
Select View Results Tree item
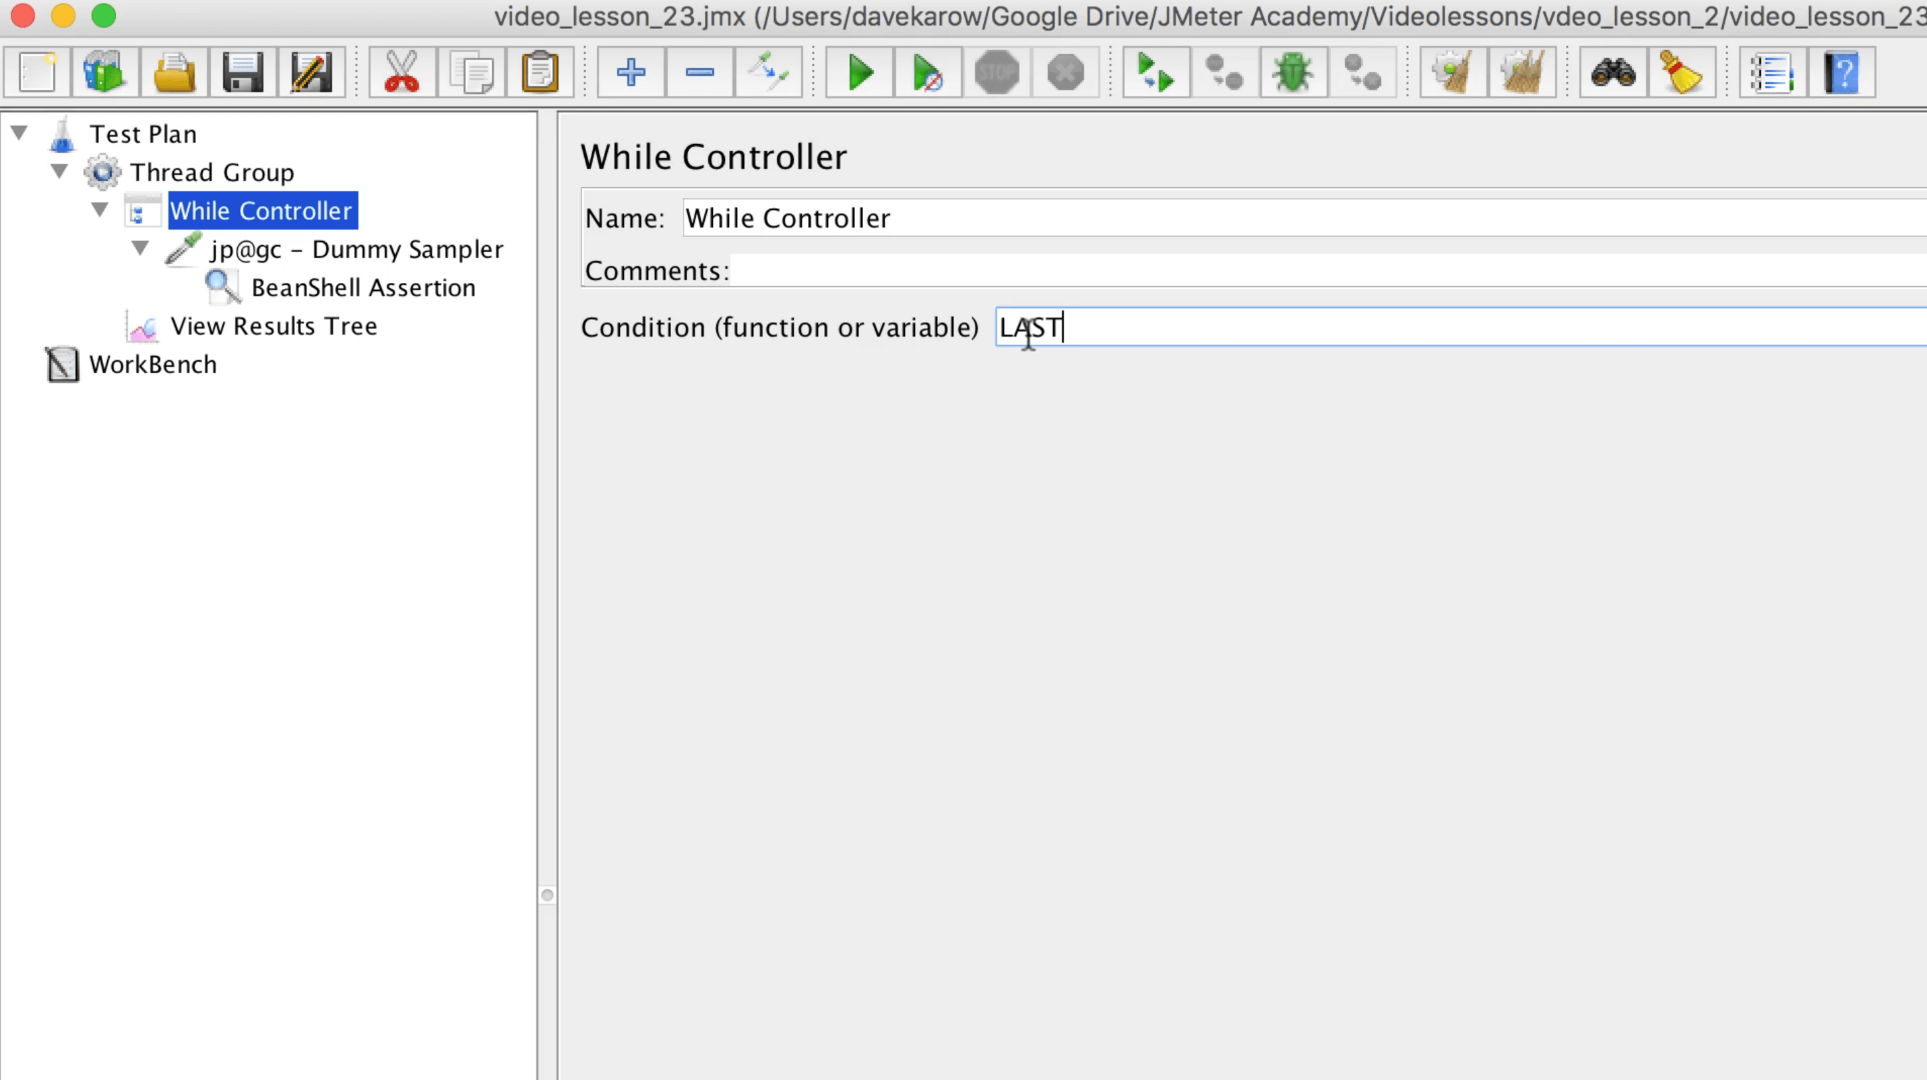pos(273,326)
